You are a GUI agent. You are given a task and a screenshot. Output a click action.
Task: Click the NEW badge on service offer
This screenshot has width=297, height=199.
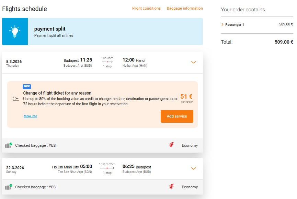pyautogui.click(x=27, y=86)
